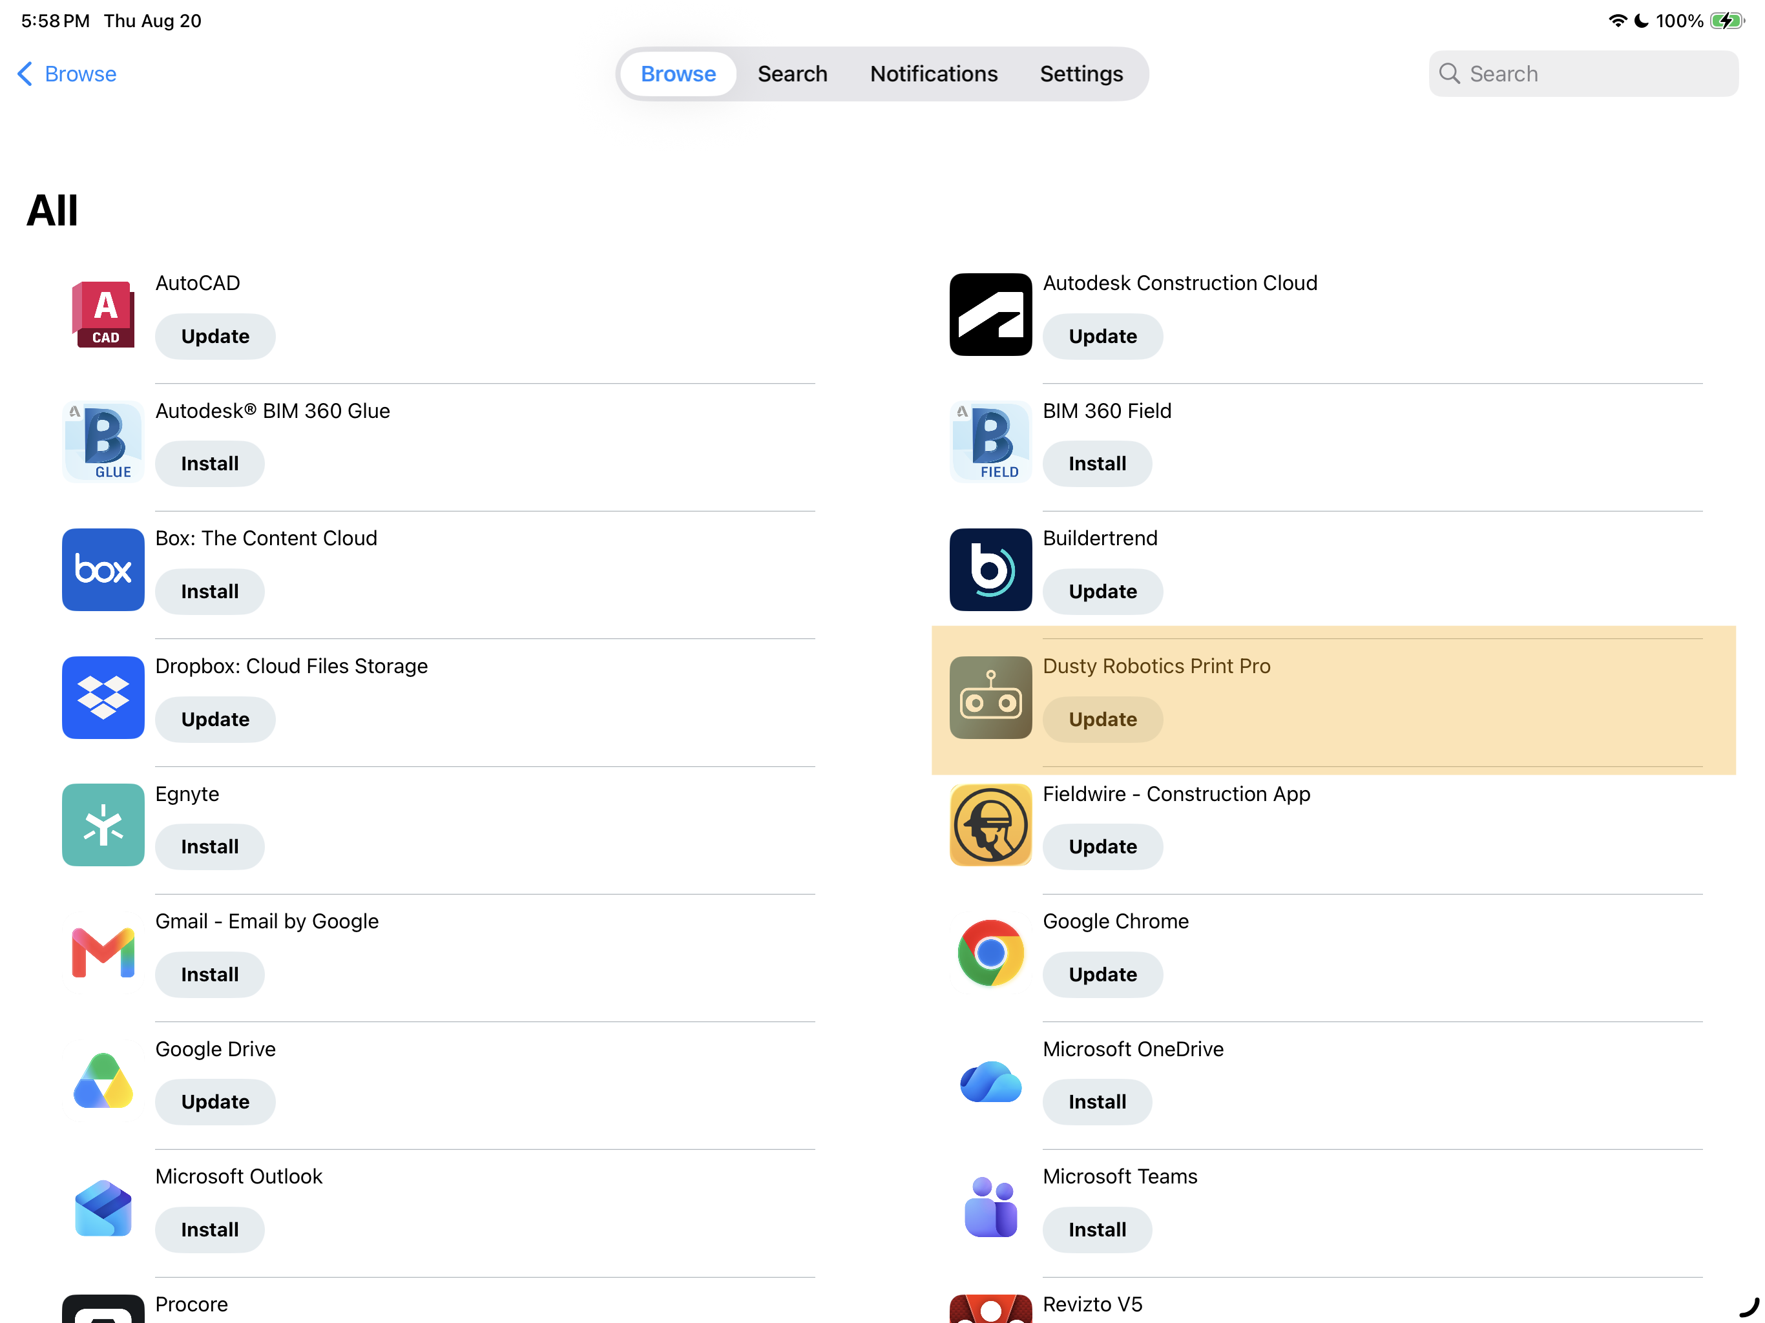Select the 'Gmail - Email by Google' title
The width and height of the screenshot is (1765, 1323).
pyautogui.click(x=267, y=922)
